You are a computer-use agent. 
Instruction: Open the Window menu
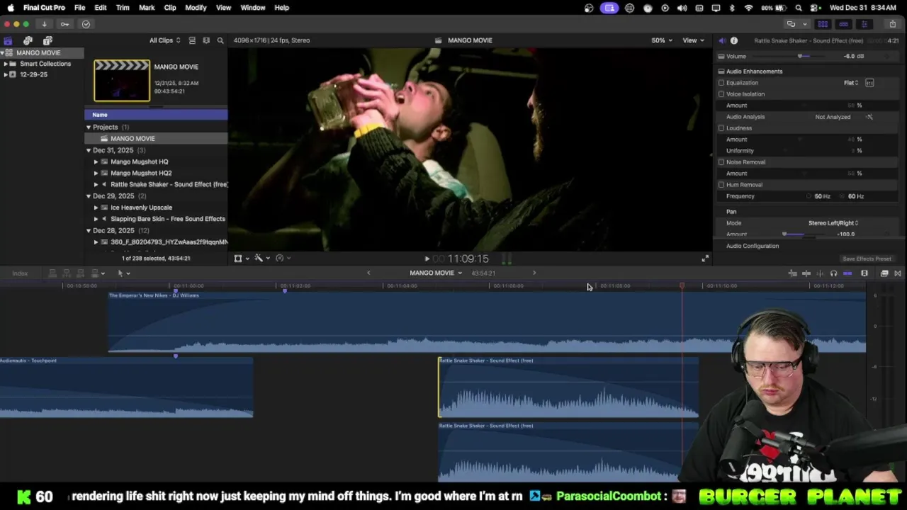[x=253, y=8]
